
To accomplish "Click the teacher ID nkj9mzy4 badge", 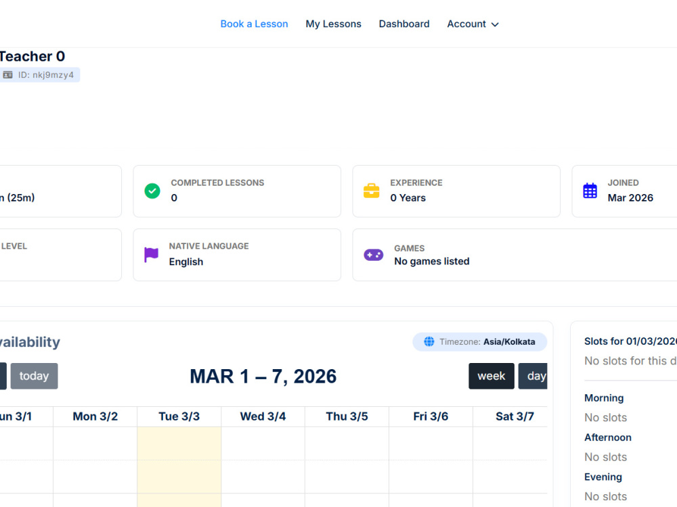I will pyautogui.click(x=39, y=75).
